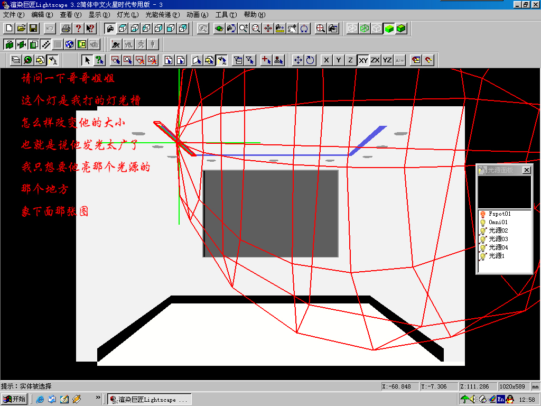Click the red magnet snap icon
The height and width of the screenshot is (406, 541).
[428, 60]
